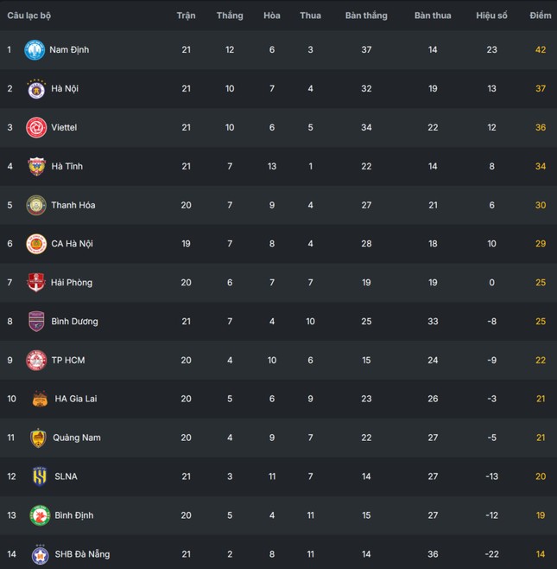This screenshot has width=557, height=569.
Task: Open the Viettel red logo
Action: tap(36, 127)
